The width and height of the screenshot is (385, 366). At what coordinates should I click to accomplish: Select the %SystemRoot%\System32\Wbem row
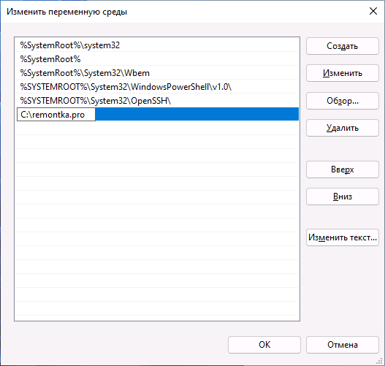click(x=157, y=73)
